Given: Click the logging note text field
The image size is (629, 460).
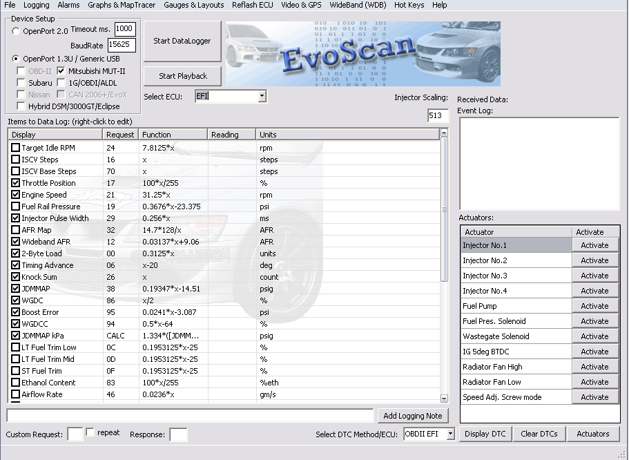Looking at the screenshot, I should point(190,415).
